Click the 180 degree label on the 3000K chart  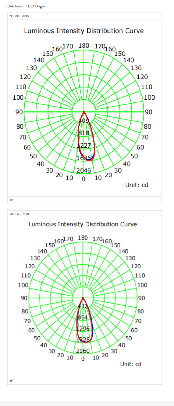click(84, 46)
